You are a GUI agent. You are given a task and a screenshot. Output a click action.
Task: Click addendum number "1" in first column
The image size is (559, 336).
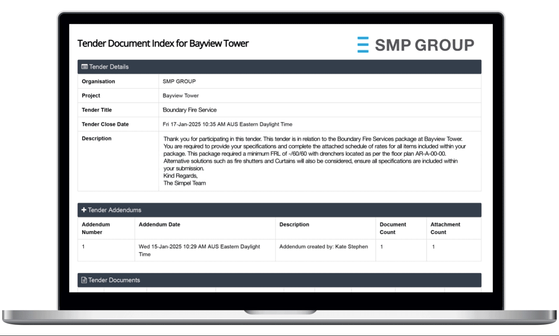[83, 247]
